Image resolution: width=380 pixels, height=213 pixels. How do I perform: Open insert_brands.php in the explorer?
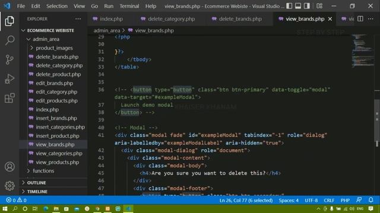click(x=56, y=118)
